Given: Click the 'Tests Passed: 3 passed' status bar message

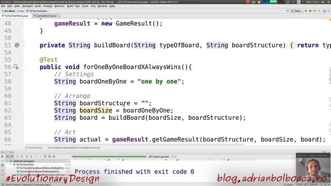Looking at the screenshot, I should (x=27, y=184).
